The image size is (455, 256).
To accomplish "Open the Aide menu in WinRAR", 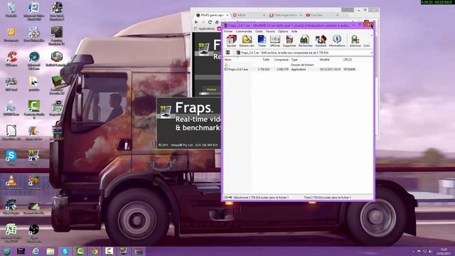I will click(294, 31).
